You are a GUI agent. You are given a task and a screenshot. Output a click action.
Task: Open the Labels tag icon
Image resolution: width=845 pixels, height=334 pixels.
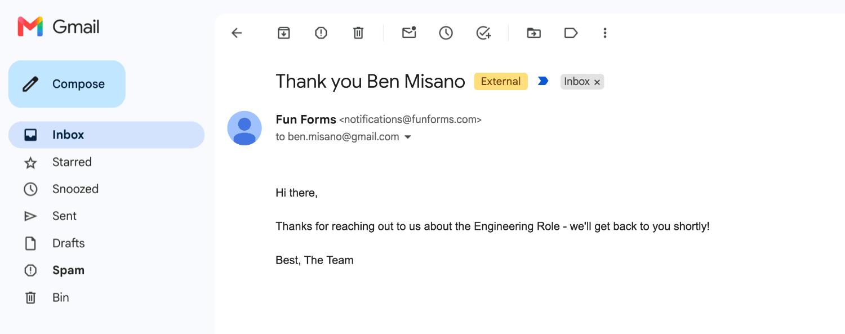pos(571,33)
